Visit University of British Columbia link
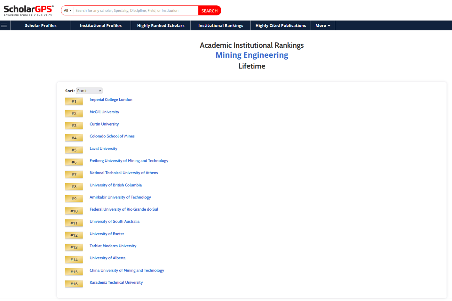The width and height of the screenshot is (452, 301). [116, 185]
